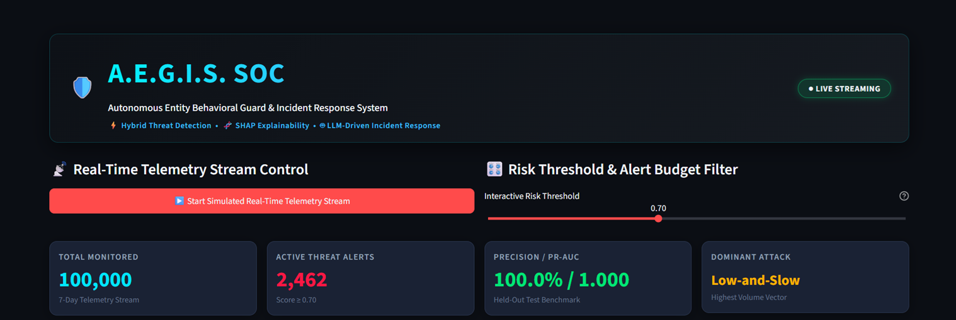Start Simulated Real-Time Telemetry Stream
This screenshot has height=320, width=956.
(262, 201)
